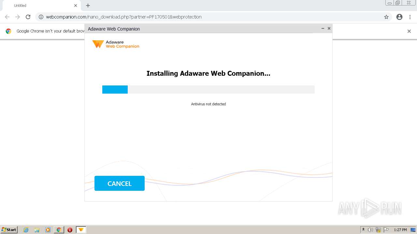Image resolution: width=417 pixels, height=234 pixels.
Task: Open Windows Media Player from the taskbar
Action: (48, 230)
